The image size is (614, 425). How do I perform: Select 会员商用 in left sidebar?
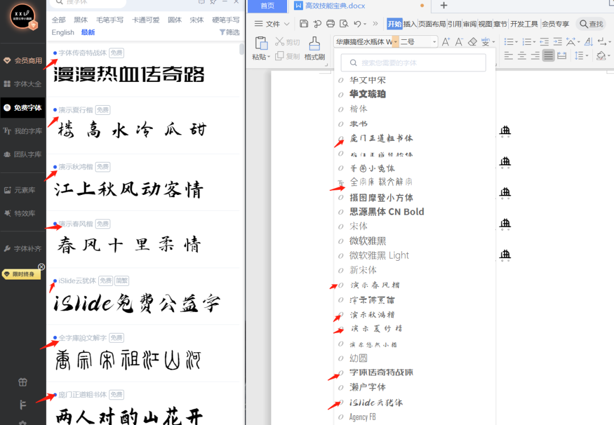pyautogui.click(x=23, y=60)
